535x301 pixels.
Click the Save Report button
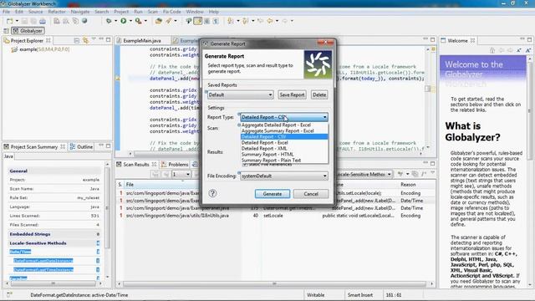pos(292,94)
